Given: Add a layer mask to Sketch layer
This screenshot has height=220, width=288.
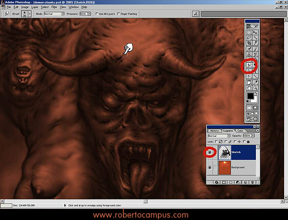Looking at the screenshot, I should 224,183.
